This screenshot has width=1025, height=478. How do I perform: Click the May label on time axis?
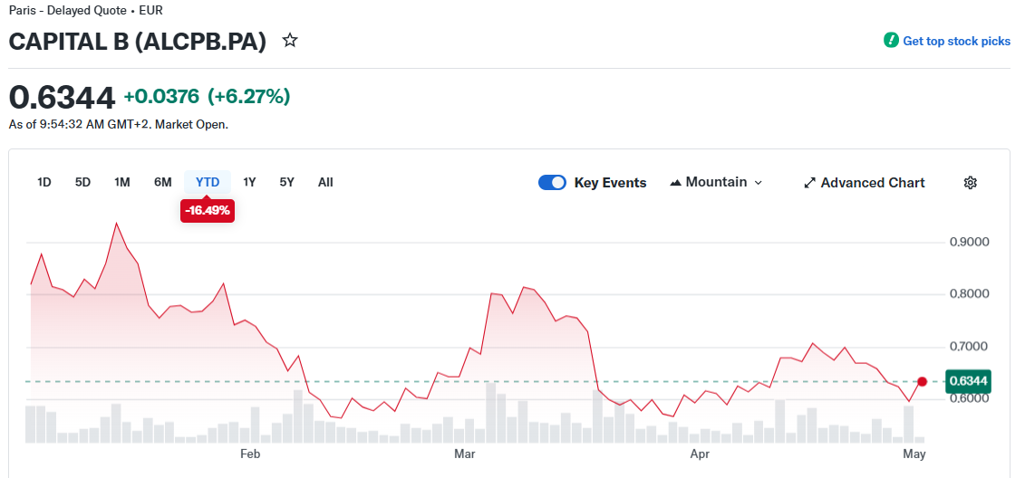pos(914,454)
